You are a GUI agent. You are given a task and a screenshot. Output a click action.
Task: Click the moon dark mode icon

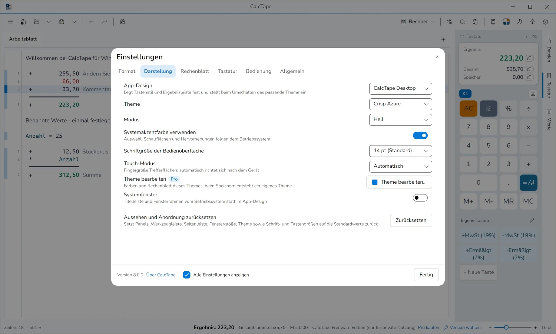(519, 22)
